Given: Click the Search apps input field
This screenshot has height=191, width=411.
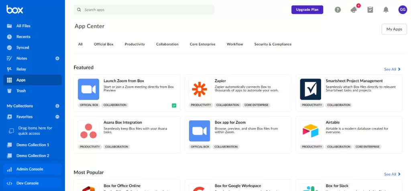Looking at the screenshot, I should pyautogui.click(x=144, y=10).
